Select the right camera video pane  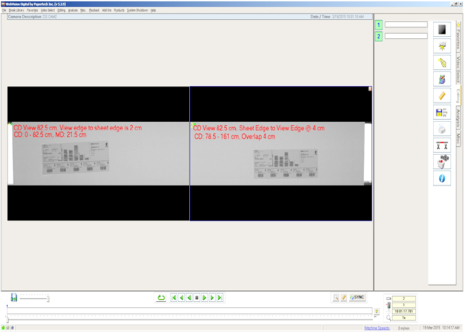tap(280, 153)
